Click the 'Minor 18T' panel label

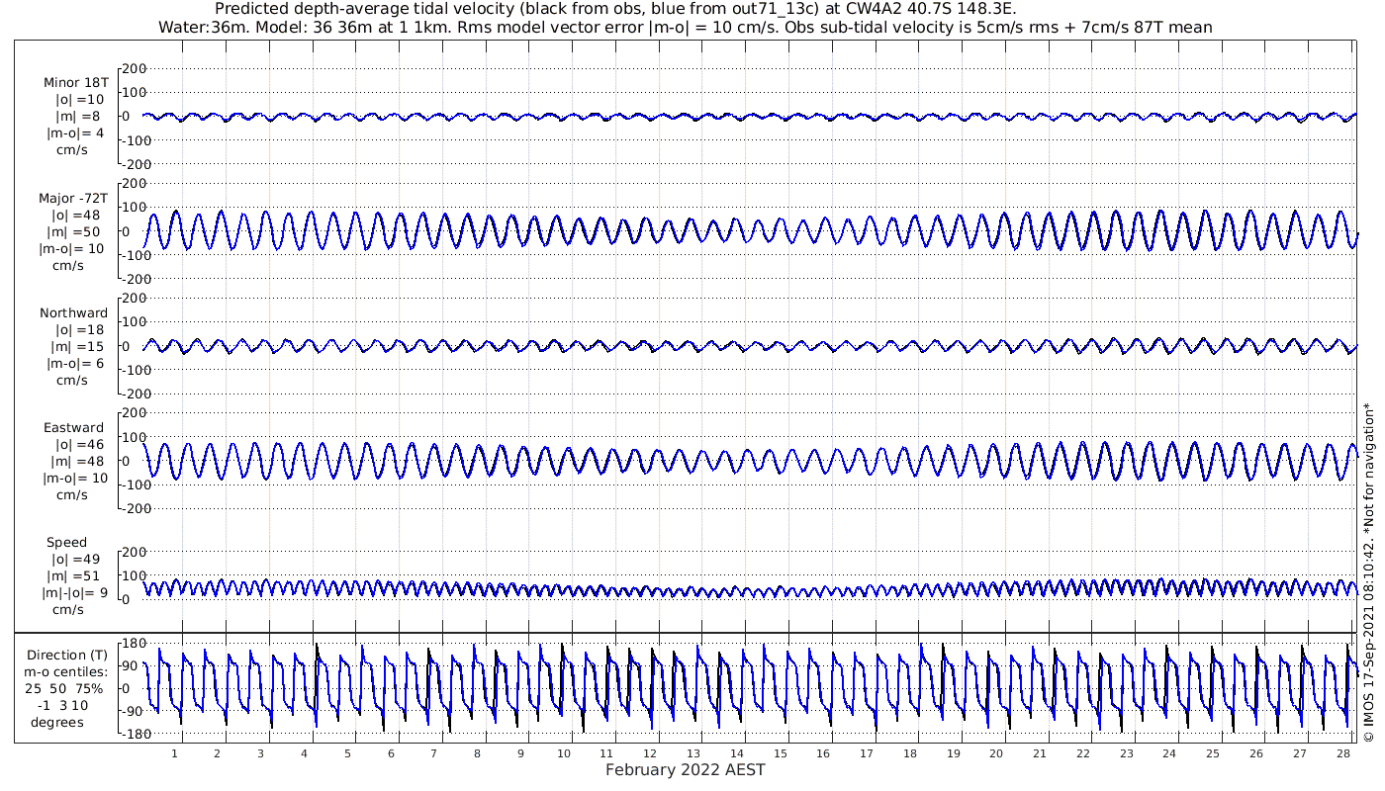click(x=76, y=83)
